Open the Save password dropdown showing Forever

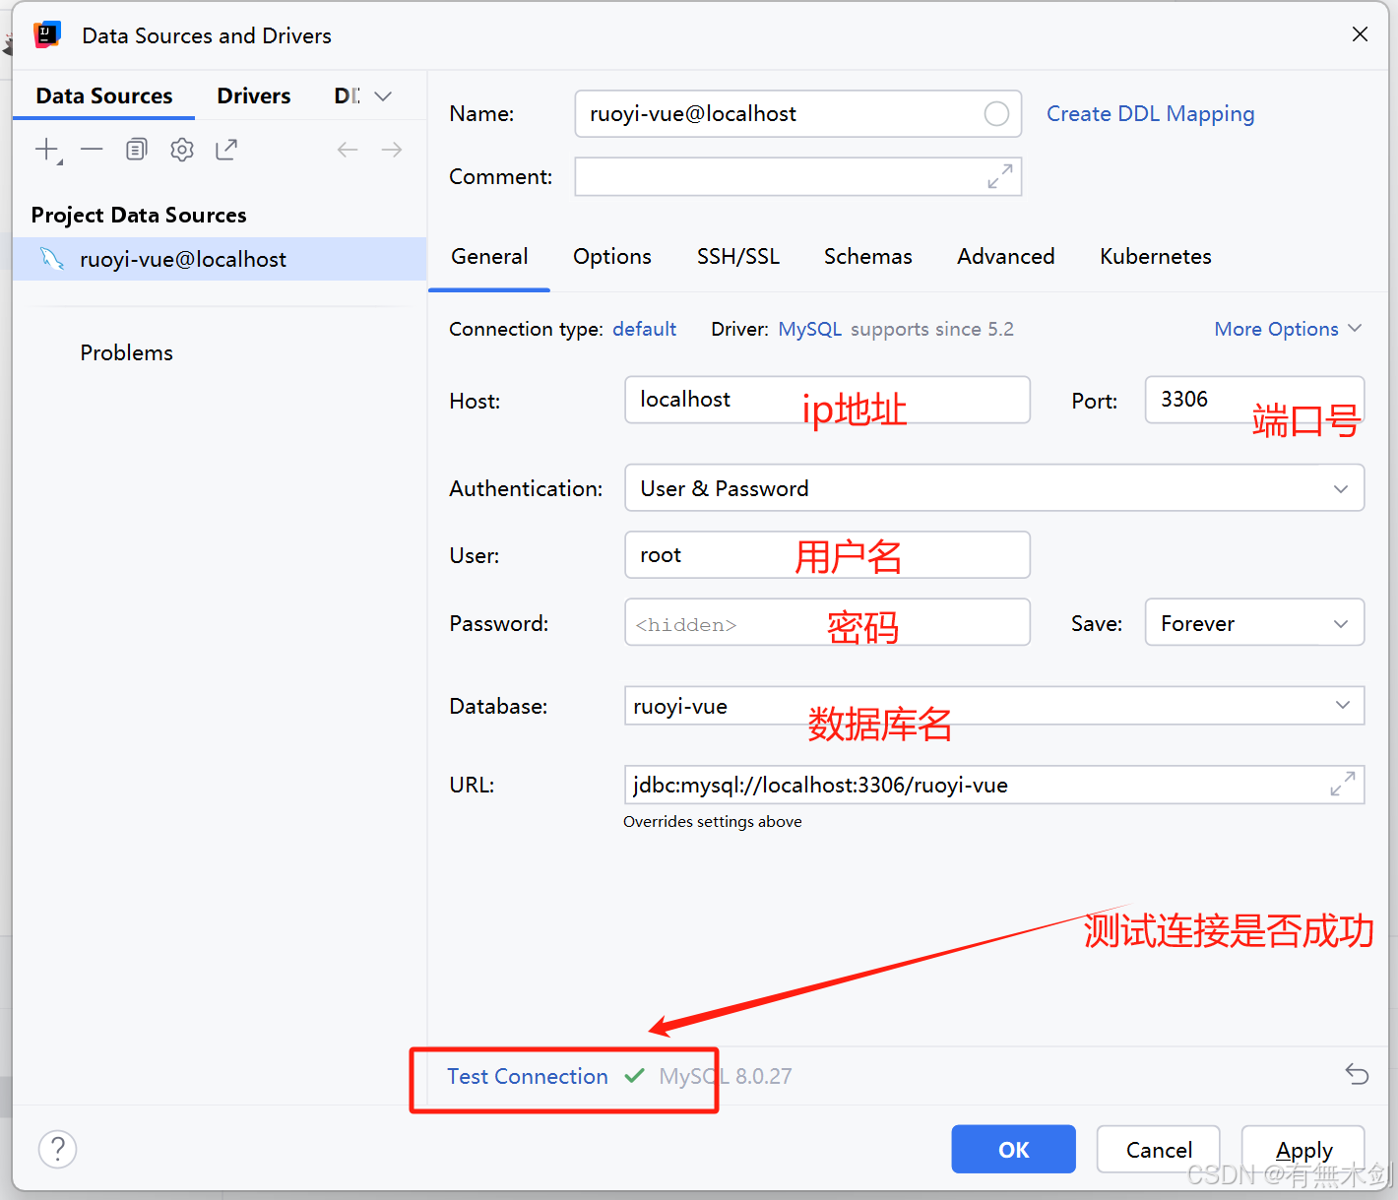[x=1254, y=623]
